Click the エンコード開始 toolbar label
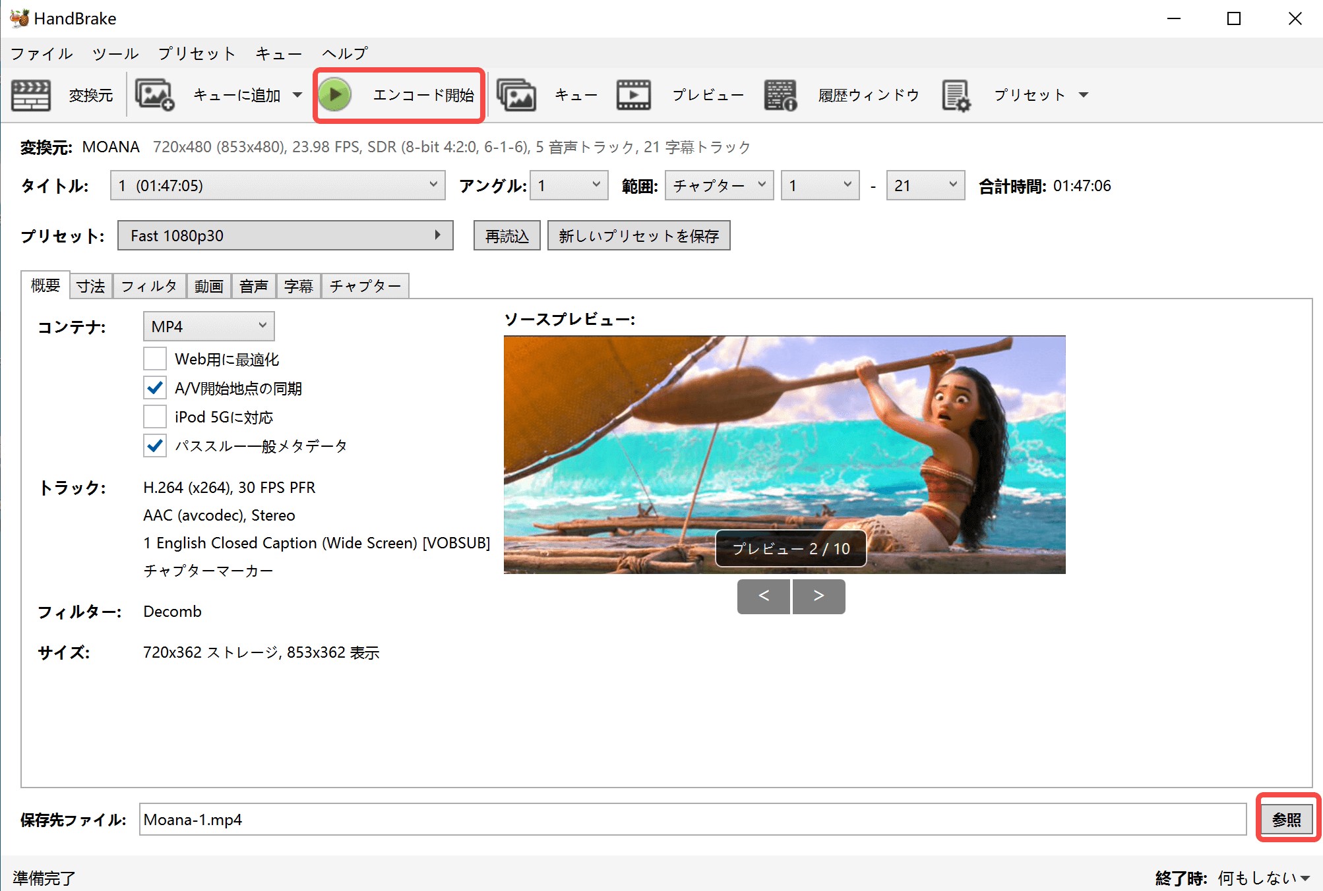Image resolution: width=1323 pixels, height=891 pixels. coord(423,95)
